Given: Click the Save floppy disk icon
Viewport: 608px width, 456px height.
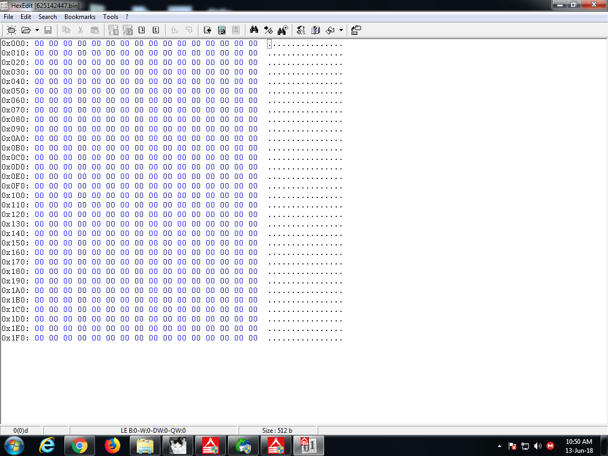Looking at the screenshot, I should [x=48, y=30].
